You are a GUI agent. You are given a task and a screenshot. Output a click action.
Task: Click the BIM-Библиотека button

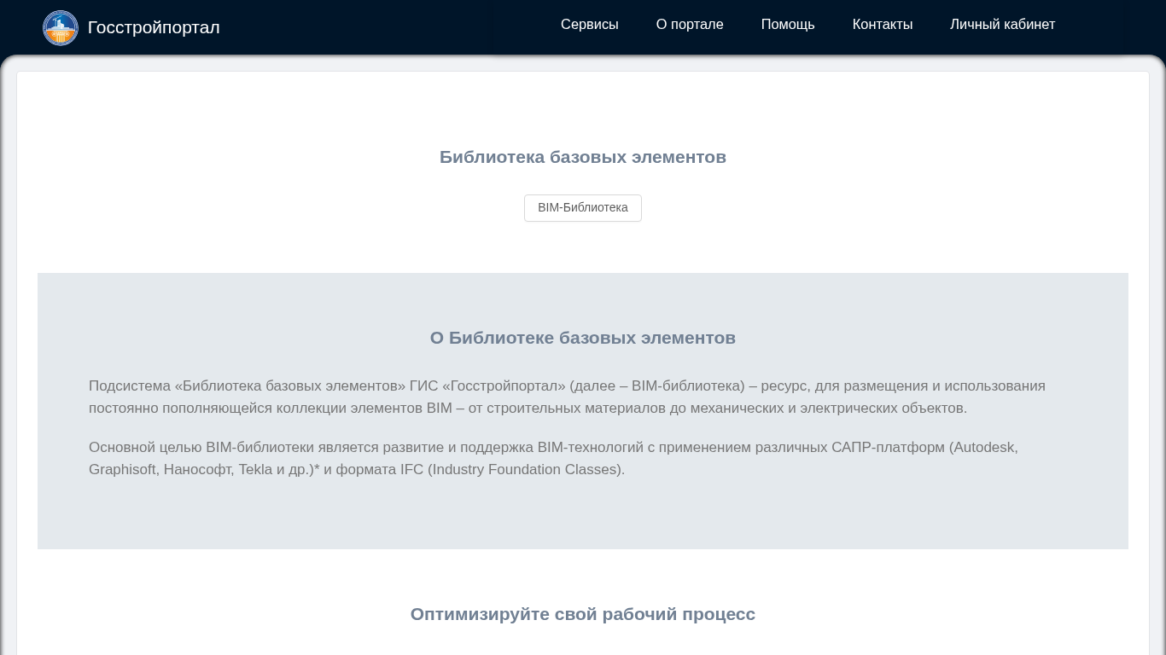tap(583, 208)
